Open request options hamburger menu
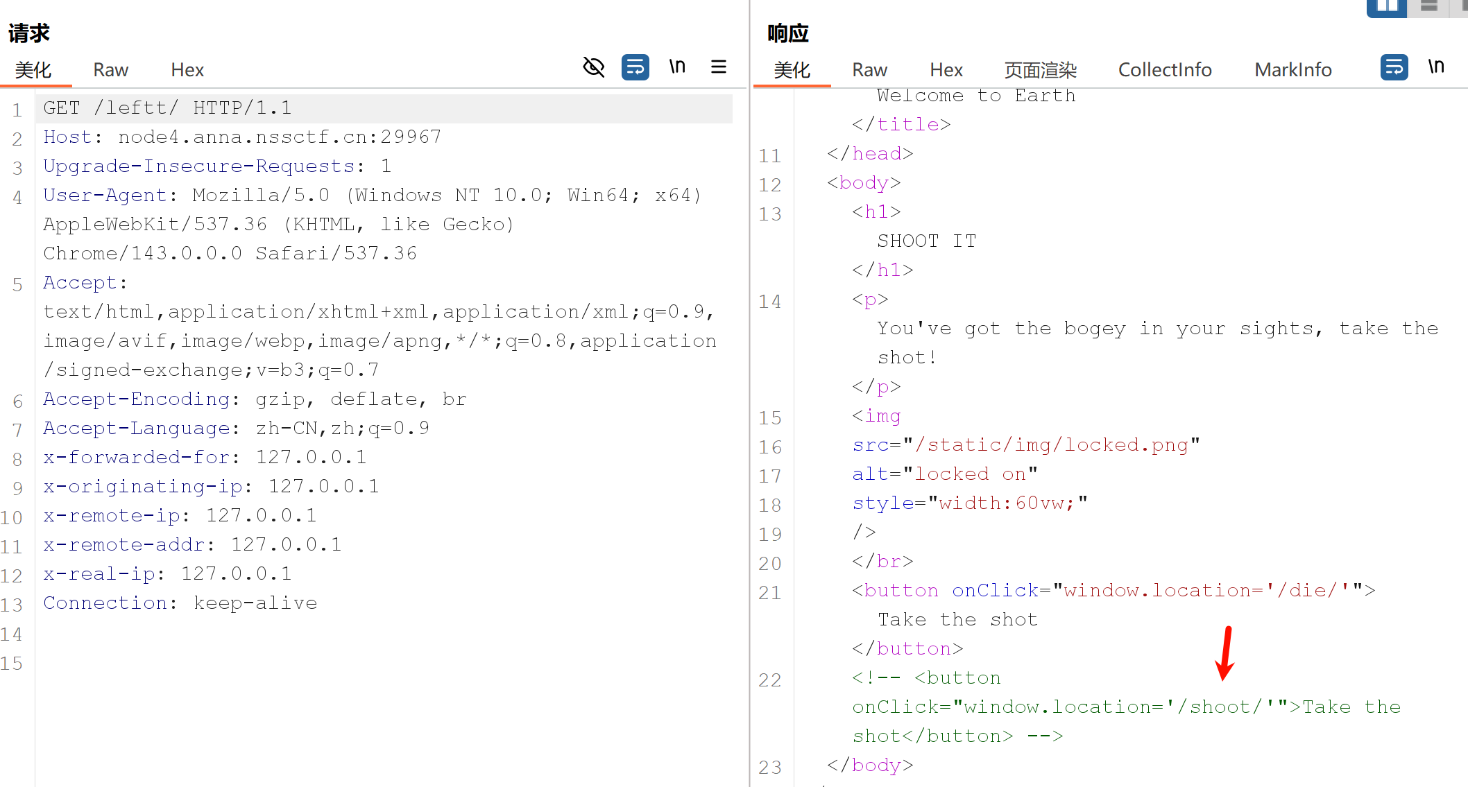The height and width of the screenshot is (787, 1468). pyautogui.click(x=719, y=67)
